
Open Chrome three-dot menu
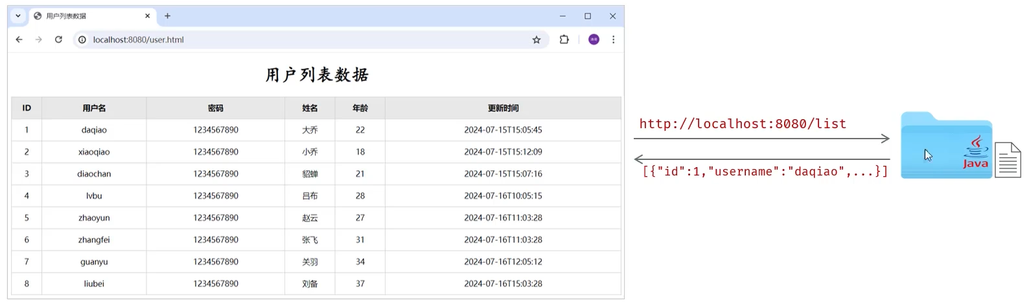point(613,40)
